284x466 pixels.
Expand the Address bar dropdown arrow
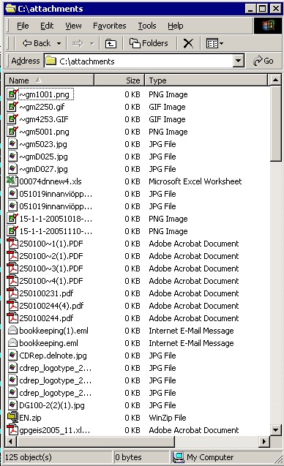pyautogui.click(x=238, y=61)
